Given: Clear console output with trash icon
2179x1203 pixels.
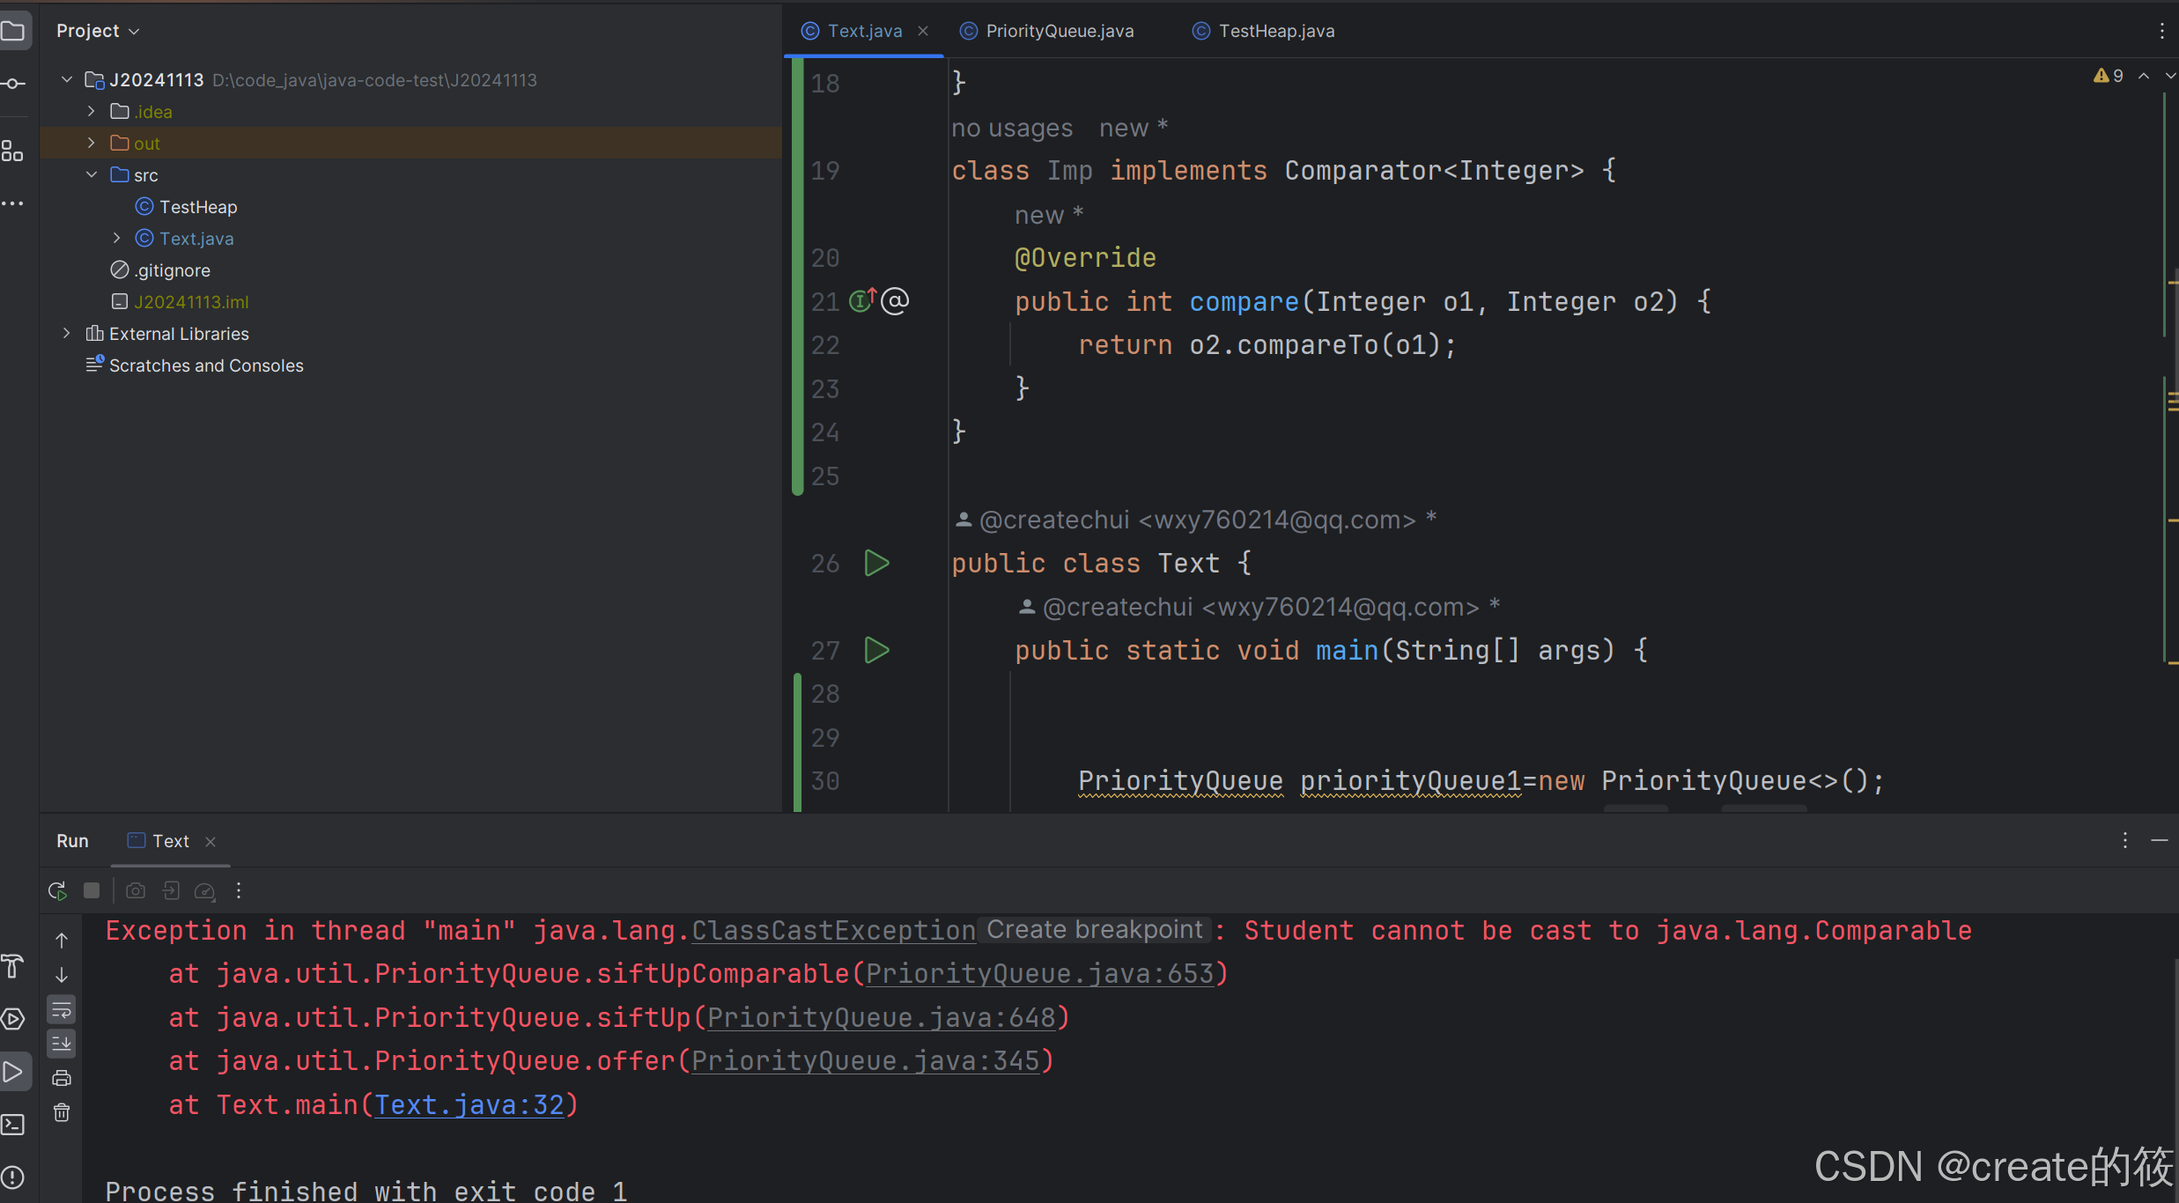Looking at the screenshot, I should pos(62,1113).
